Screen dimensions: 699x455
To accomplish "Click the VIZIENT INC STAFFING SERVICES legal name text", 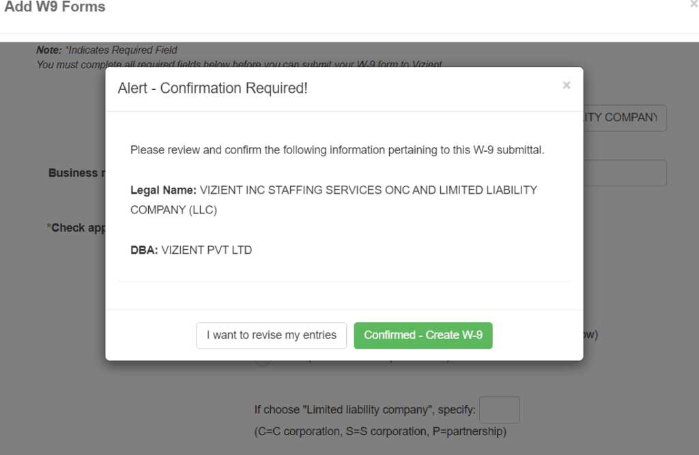I will (x=368, y=190).
